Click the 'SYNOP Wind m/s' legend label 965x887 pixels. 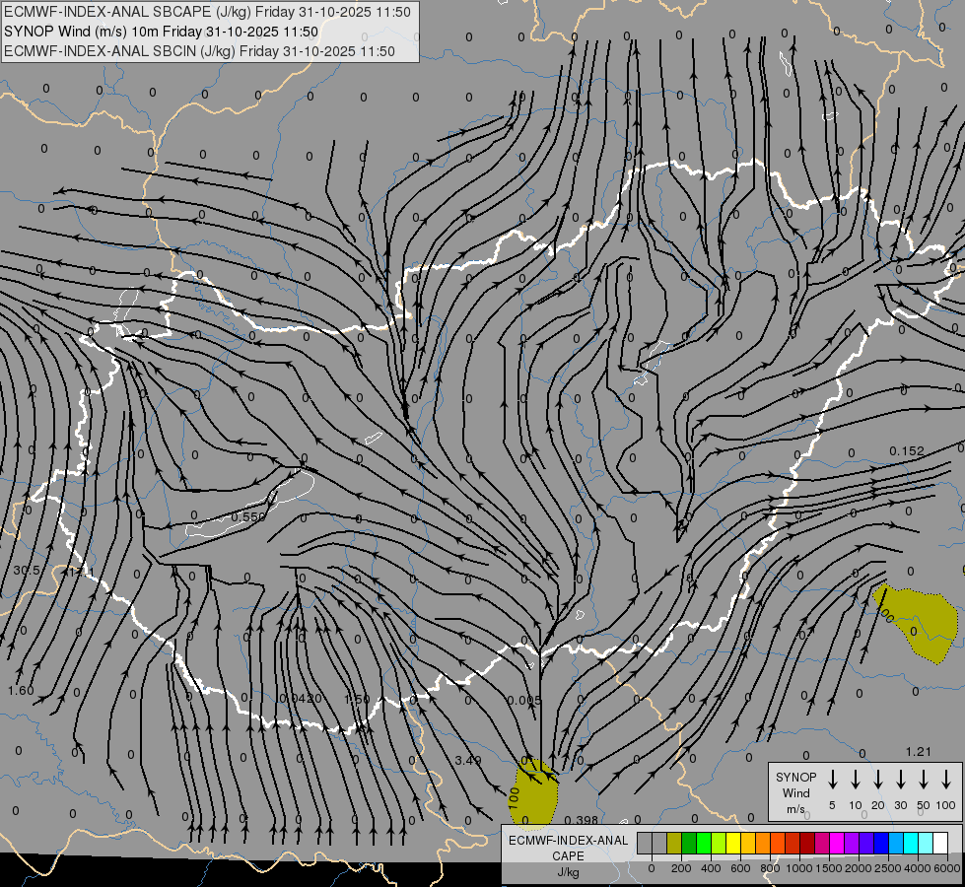click(795, 792)
